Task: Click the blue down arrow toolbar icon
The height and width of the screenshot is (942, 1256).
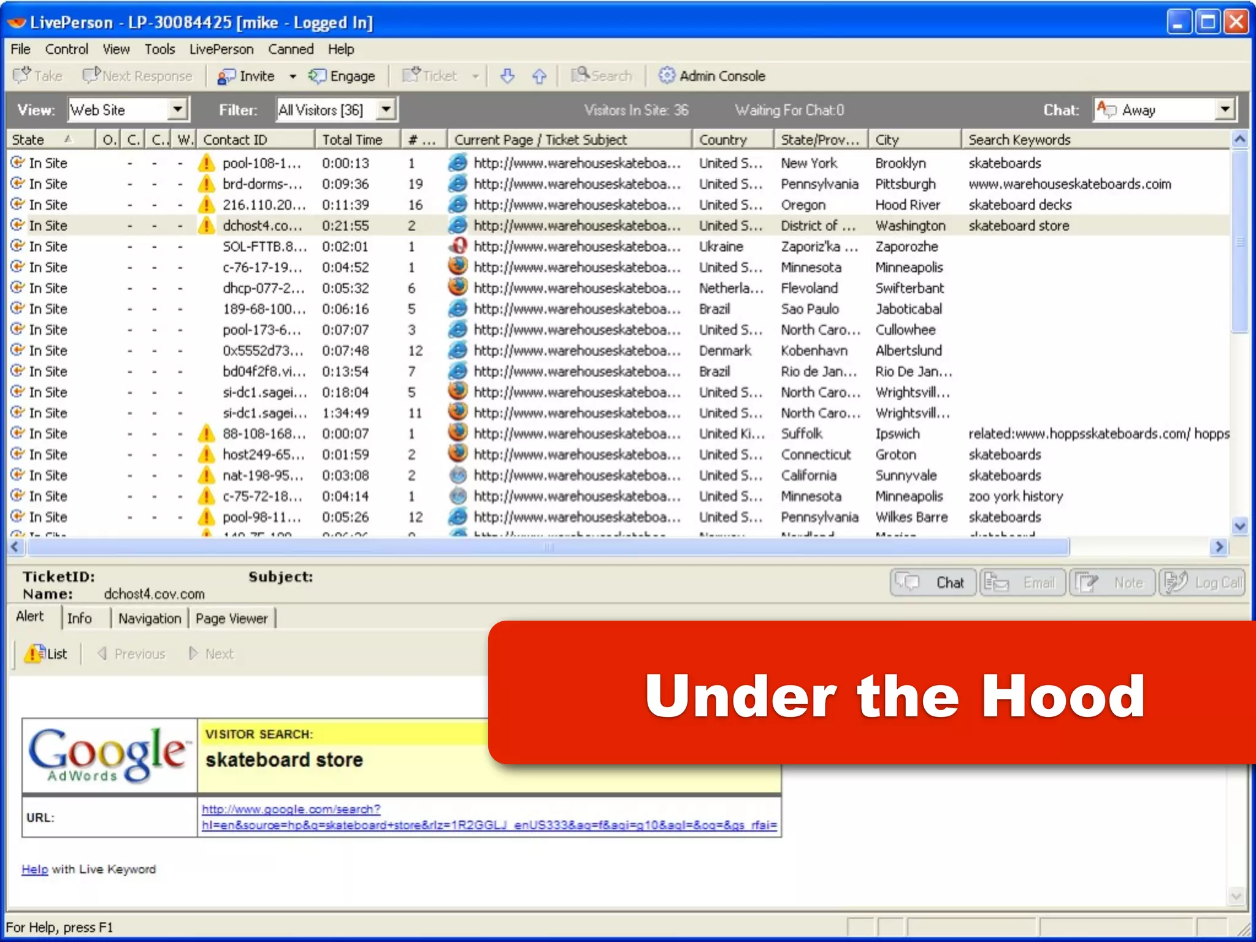Action: 507,76
